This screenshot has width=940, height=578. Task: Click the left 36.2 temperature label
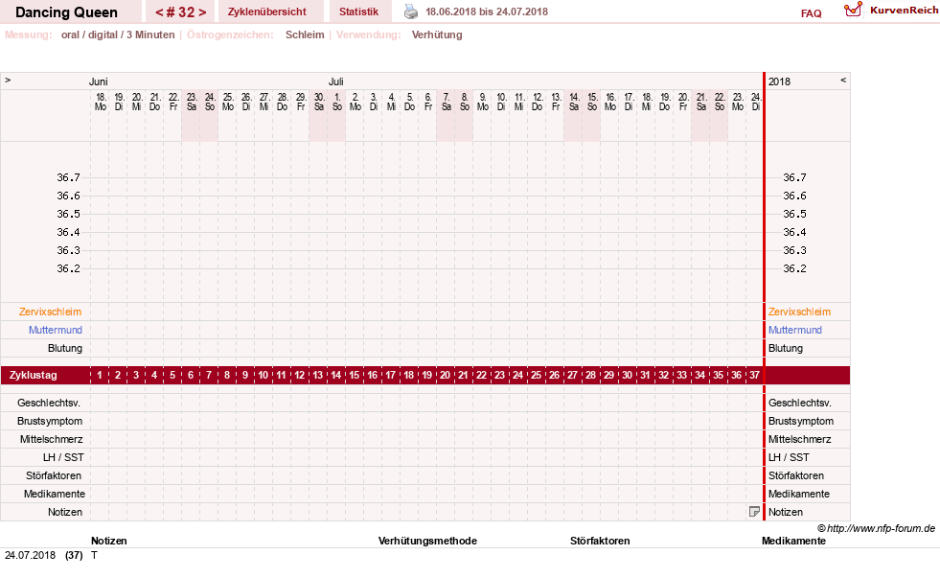[68, 268]
